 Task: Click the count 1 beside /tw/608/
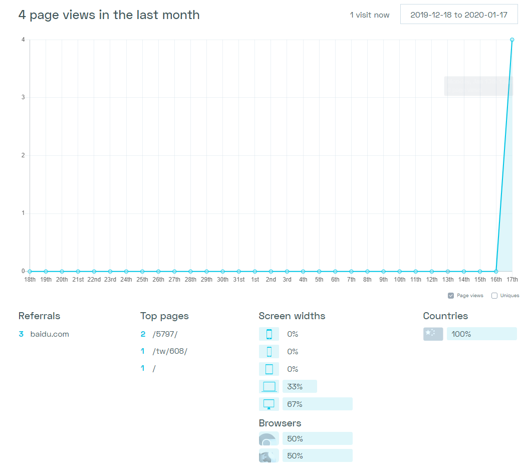coord(143,351)
